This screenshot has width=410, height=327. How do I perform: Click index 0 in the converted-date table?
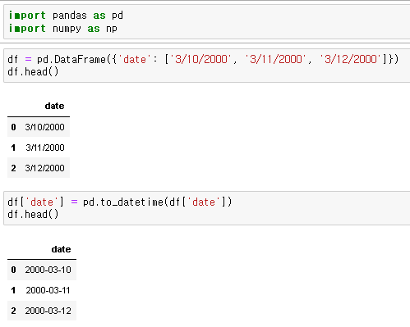click(13, 270)
